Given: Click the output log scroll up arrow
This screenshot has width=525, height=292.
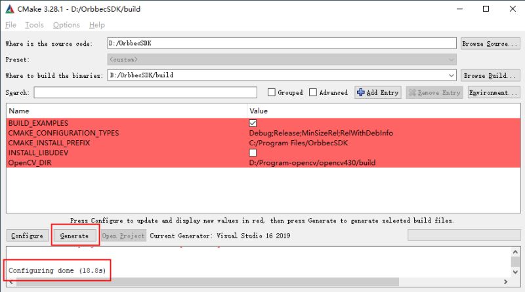Looking at the screenshot, I should pyautogui.click(x=515, y=252).
